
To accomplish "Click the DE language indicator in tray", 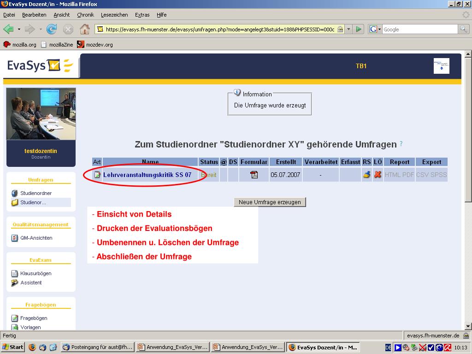I will click(x=388, y=348).
